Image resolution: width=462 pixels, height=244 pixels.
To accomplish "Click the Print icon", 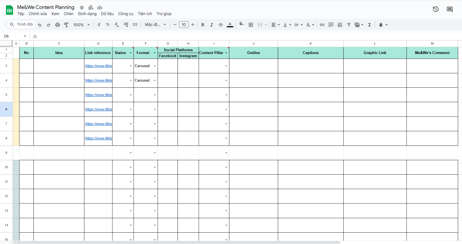I will click(57, 25).
